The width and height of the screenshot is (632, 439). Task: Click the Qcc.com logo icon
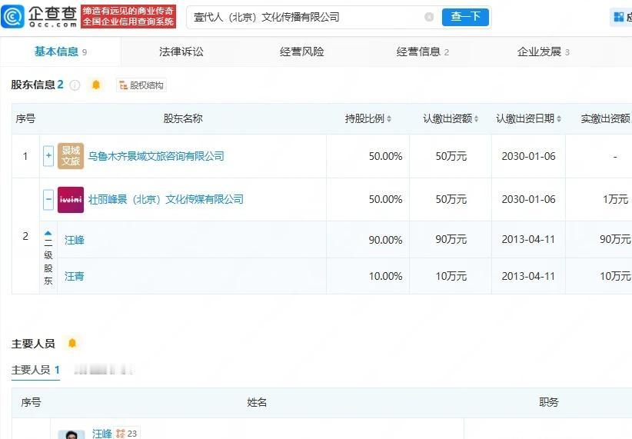[13, 16]
